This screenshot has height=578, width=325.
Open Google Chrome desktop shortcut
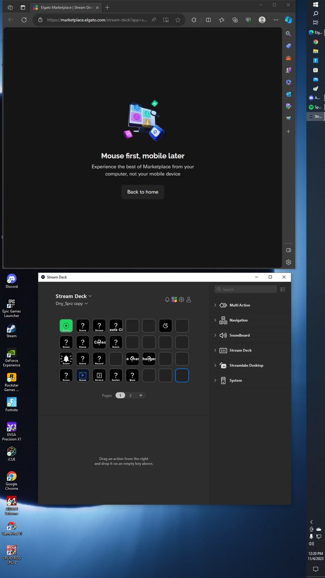(x=12, y=481)
